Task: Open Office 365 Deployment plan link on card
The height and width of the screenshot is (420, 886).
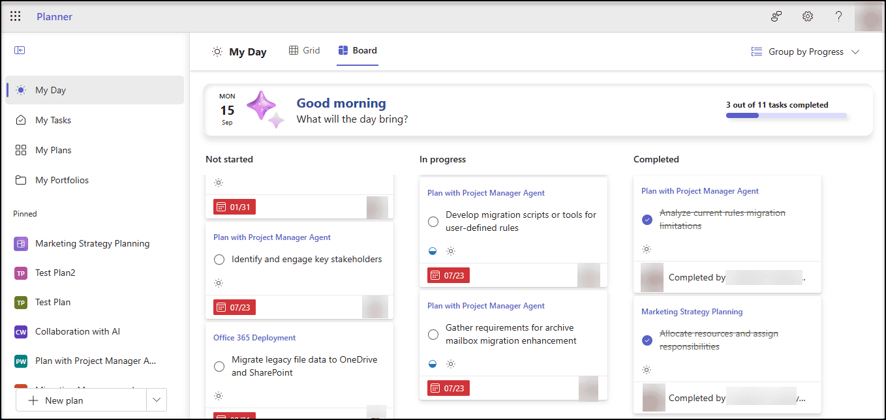Action: [x=254, y=338]
